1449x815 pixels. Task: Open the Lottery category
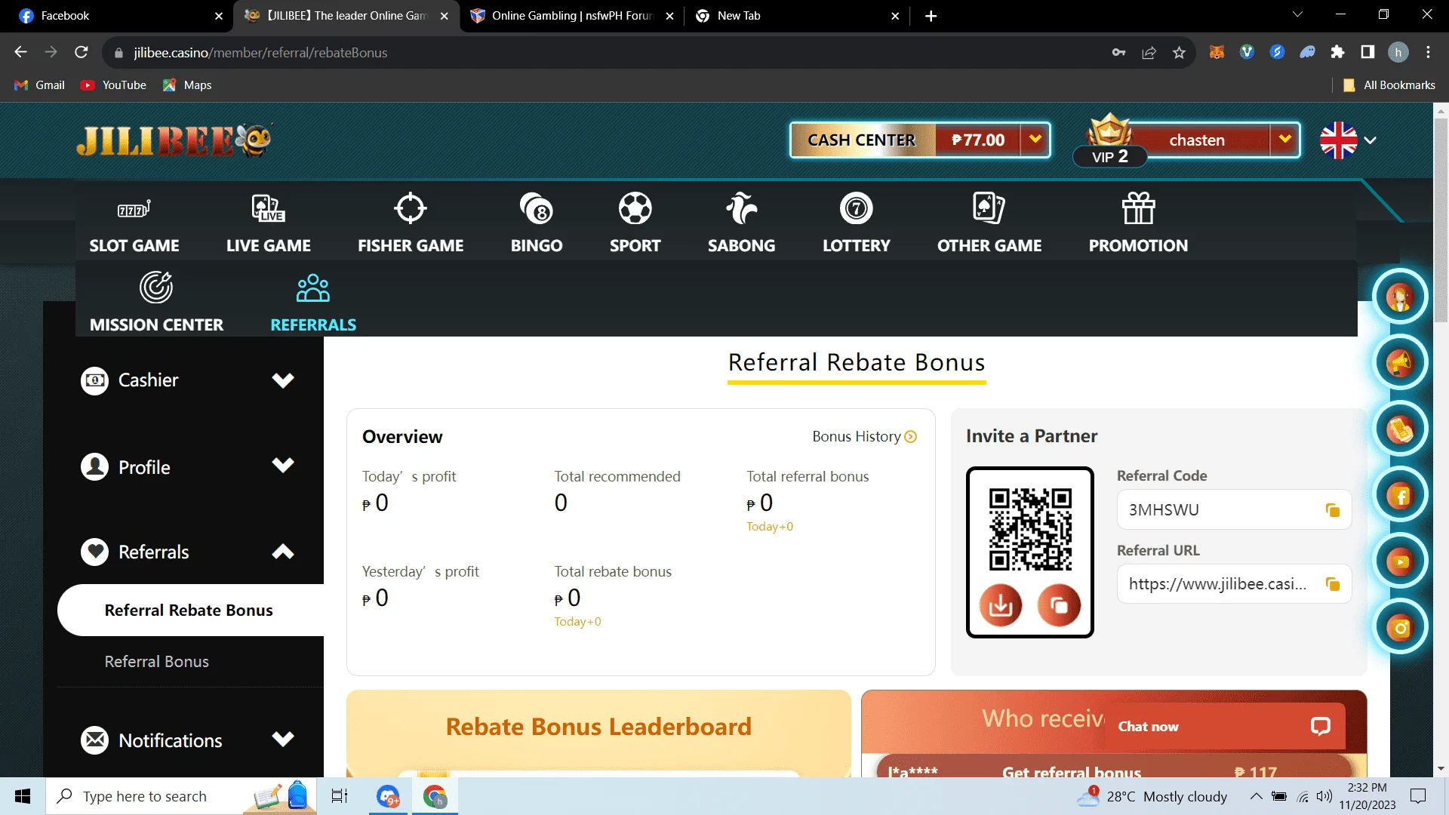tap(857, 224)
